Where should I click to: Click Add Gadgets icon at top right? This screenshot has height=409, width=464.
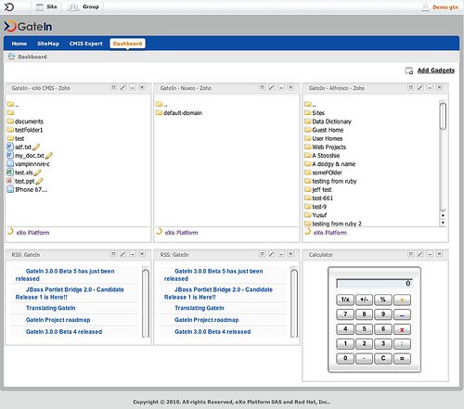coord(409,70)
